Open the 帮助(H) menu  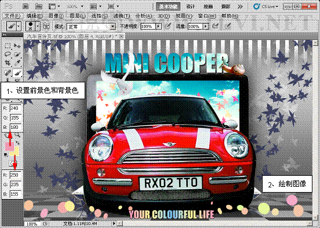(x=230, y=16)
